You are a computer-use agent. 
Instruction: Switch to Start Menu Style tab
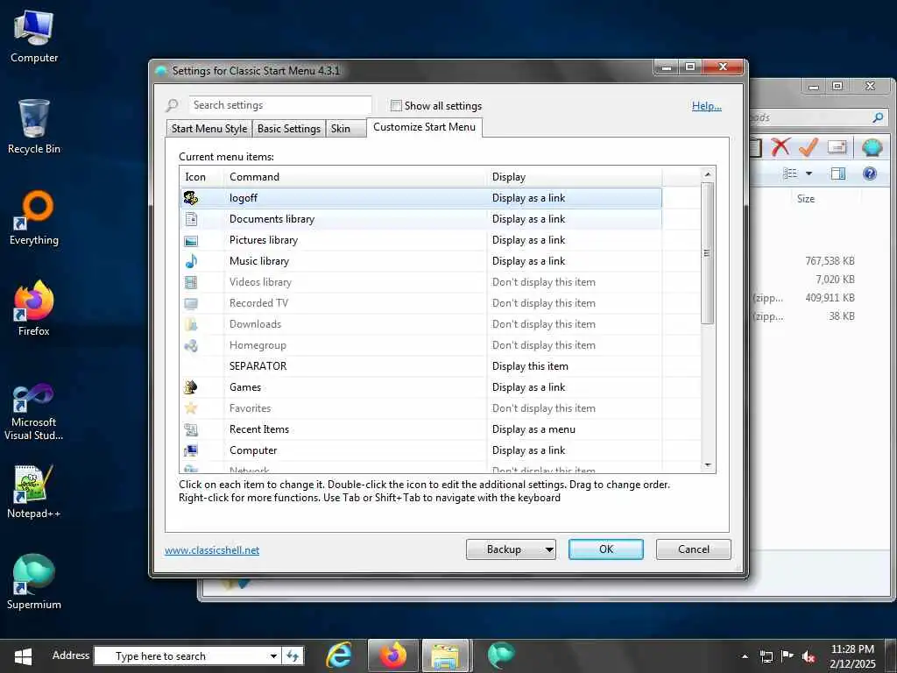(x=209, y=129)
